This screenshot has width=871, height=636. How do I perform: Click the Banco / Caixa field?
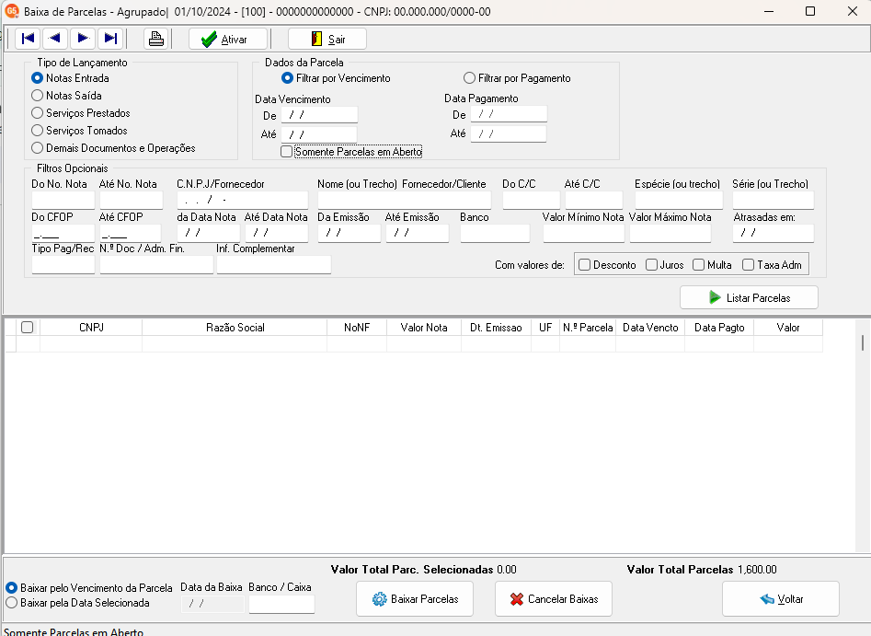point(281,604)
